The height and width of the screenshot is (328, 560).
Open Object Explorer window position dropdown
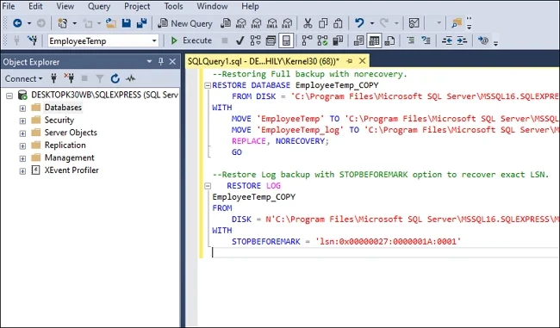[149, 62]
